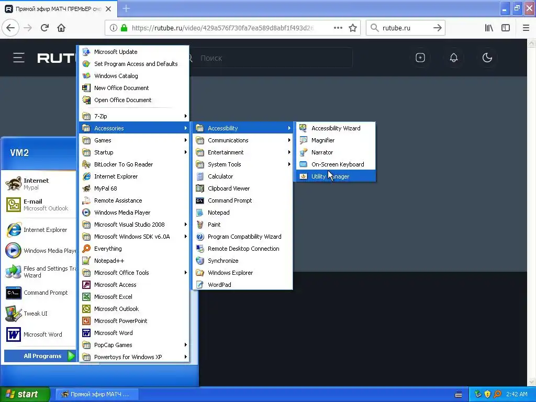Click the Command Prompt icon in Accessories
The height and width of the screenshot is (402, 536).
point(200,200)
